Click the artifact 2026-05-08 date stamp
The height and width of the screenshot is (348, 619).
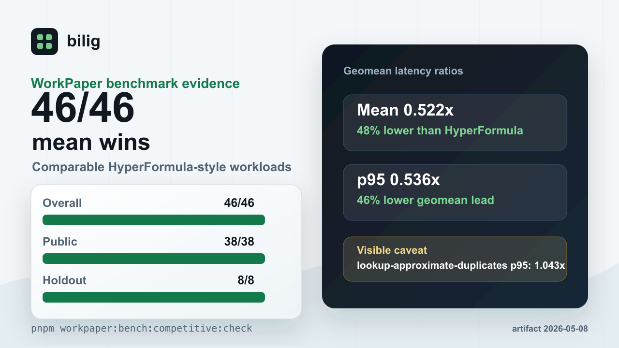(550, 329)
